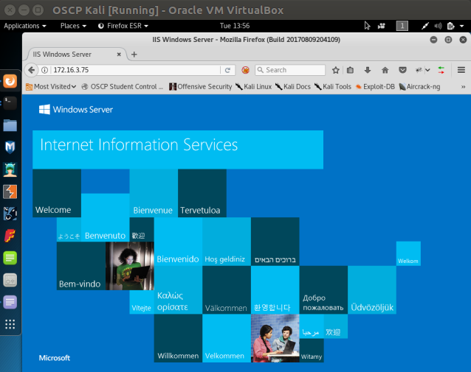Viewport: 471px width, 372px height.
Task: Focus the Search input box
Action: (x=293, y=70)
